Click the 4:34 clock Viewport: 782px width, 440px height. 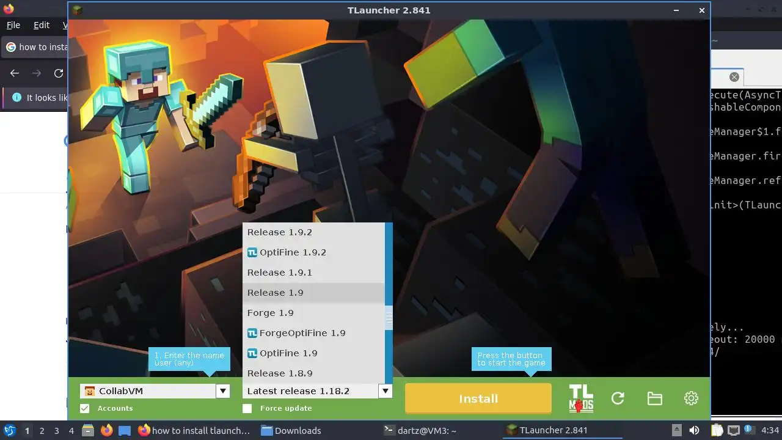pyautogui.click(x=770, y=430)
